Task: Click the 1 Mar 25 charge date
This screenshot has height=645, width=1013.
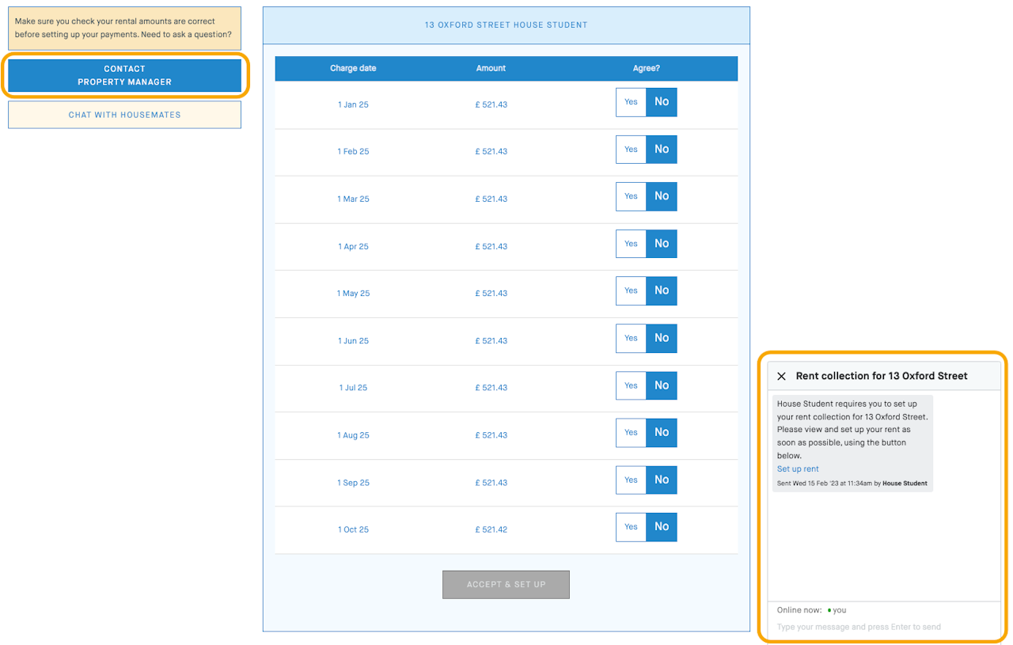Action: (353, 199)
